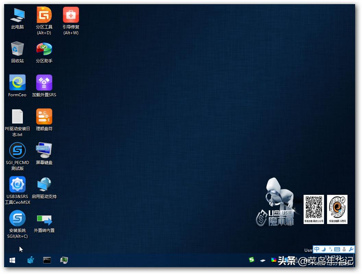Open the SGI_PECMD测试版 tool

[17, 151]
